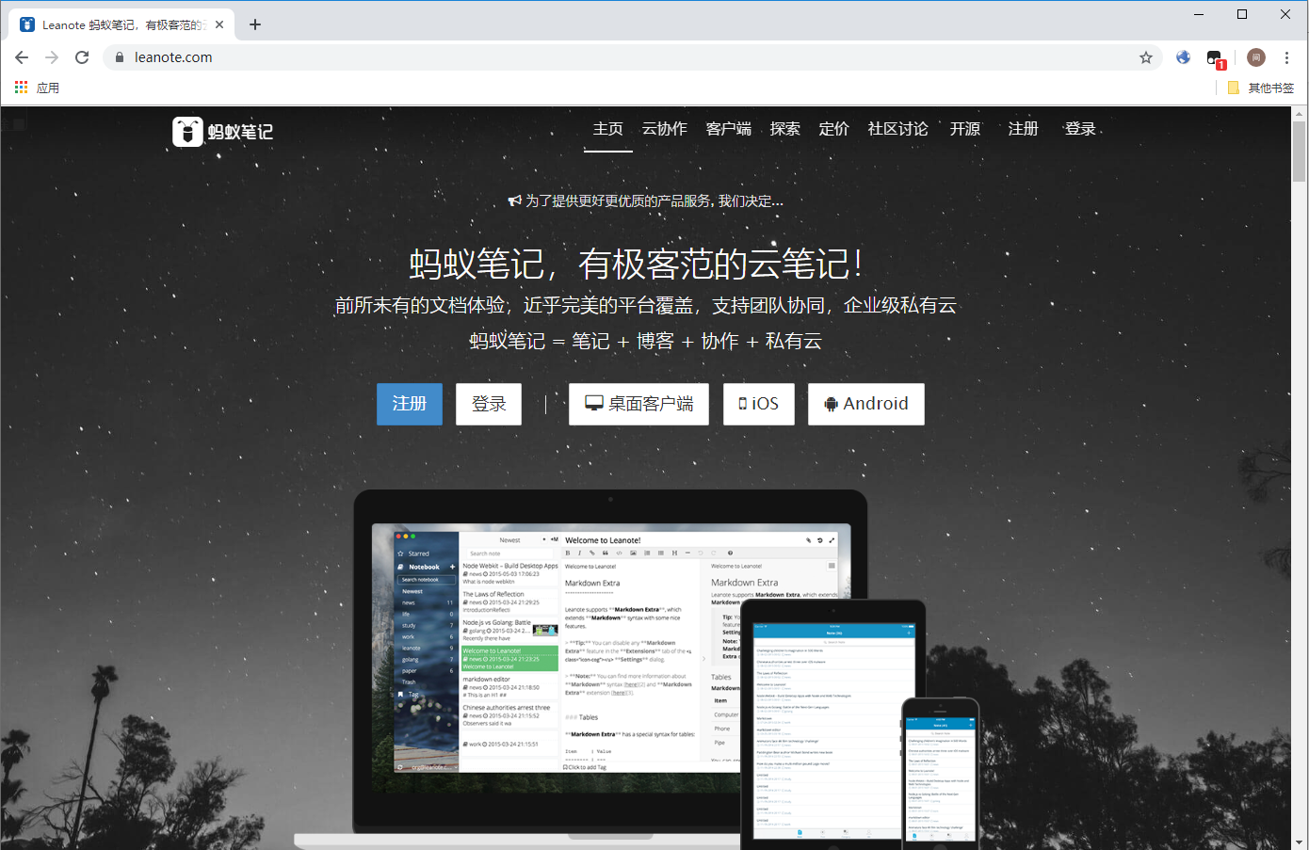Screen dimensions: 1309x850
Task: Click the iOS download button
Action: pyautogui.click(x=759, y=404)
